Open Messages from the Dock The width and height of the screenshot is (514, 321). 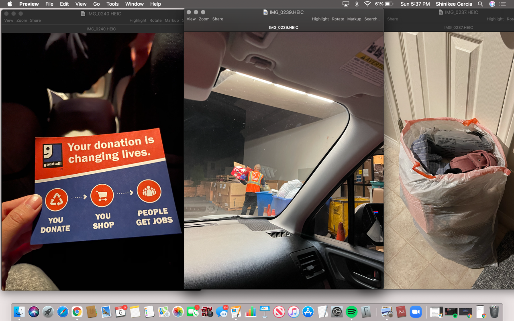221,311
